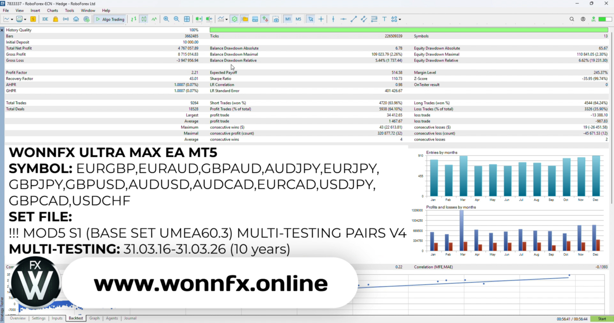Toggle chart shift
Screen dimensions: 614x323
(209, 19)
